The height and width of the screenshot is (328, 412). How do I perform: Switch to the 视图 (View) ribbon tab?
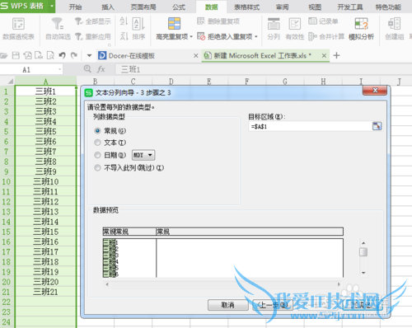pyautogui.click(x=315, y=7)
